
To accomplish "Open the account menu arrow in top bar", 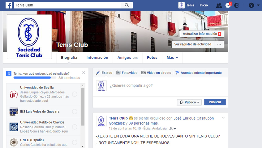I will pyautogui.click(x=258, y=5).
